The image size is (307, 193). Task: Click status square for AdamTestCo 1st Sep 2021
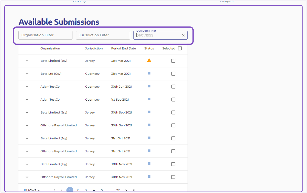(149, 99)
